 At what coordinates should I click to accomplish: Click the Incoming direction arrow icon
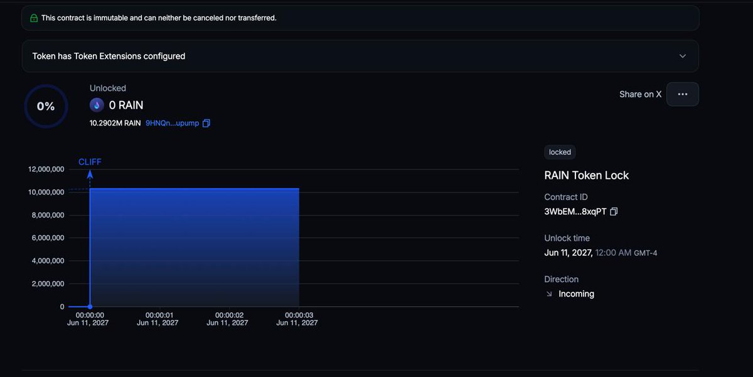tap(549, 294)
